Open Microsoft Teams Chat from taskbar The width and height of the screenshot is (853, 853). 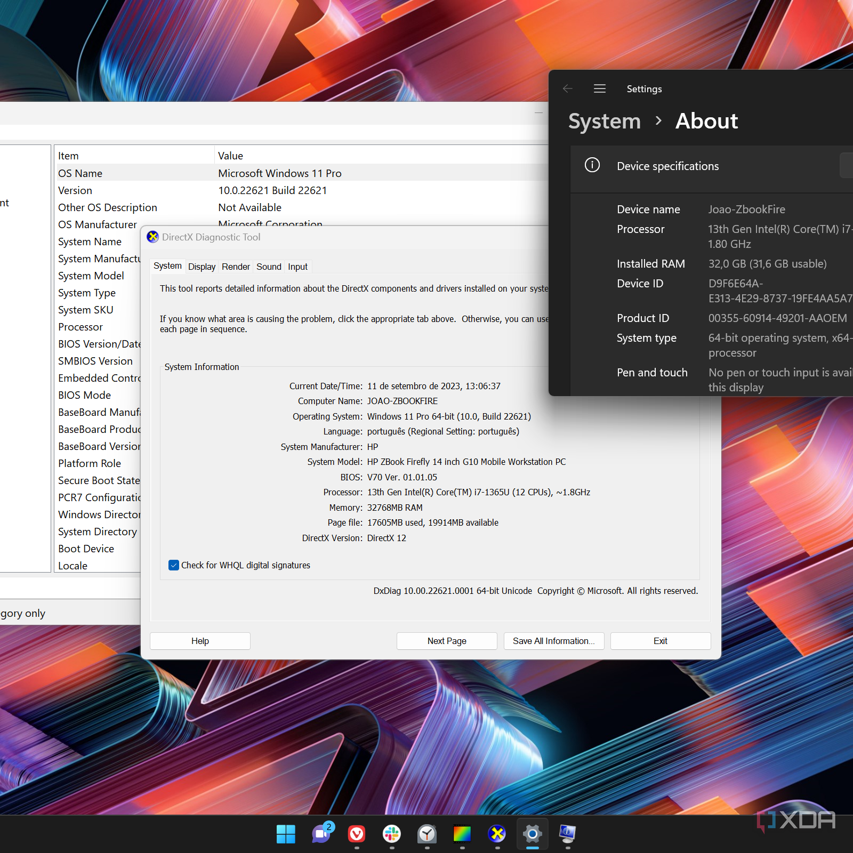[321, 834]
